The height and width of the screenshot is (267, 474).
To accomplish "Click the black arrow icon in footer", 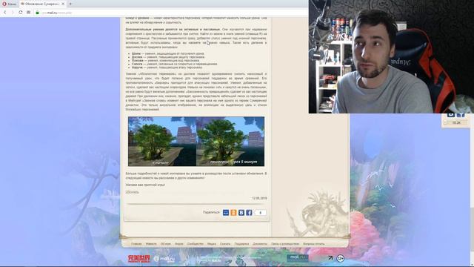I will (x=330, y=258).
